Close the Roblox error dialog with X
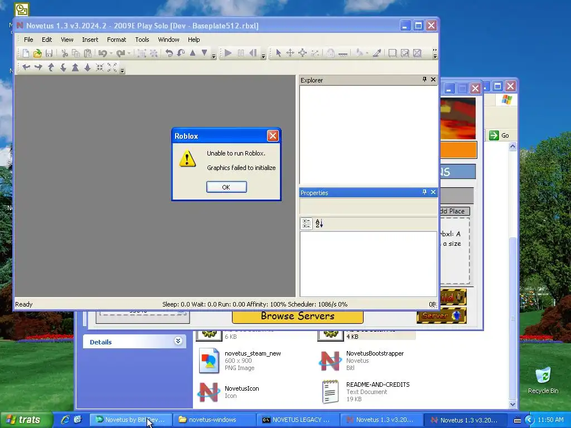The width and height of the screenshot is (571, 428). pyautogui.click(x=272, y=136)
